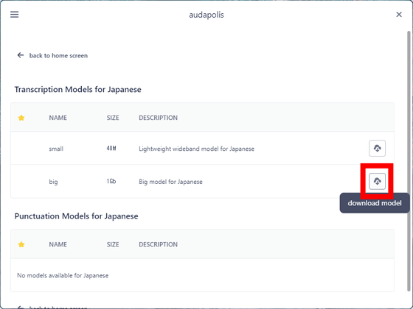Click the SIZE header in Transcription Models table
Image resolution: width=413 pixels, height=309 pixels.
[x=113, y=118]
